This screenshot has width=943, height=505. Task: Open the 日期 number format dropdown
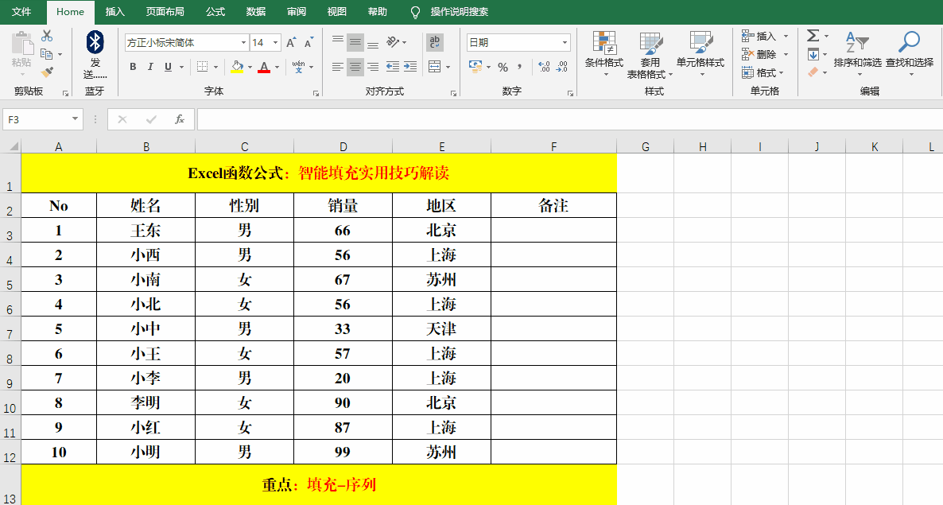(565, 43)
